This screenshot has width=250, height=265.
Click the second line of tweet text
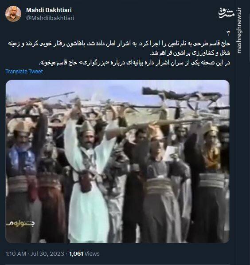190,53
